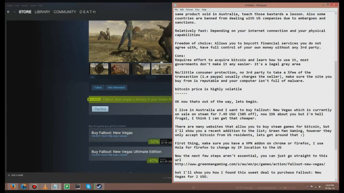Click the text 'bitcoin price is highly volatile'
The image size is (344, 193).
point(208,89)
